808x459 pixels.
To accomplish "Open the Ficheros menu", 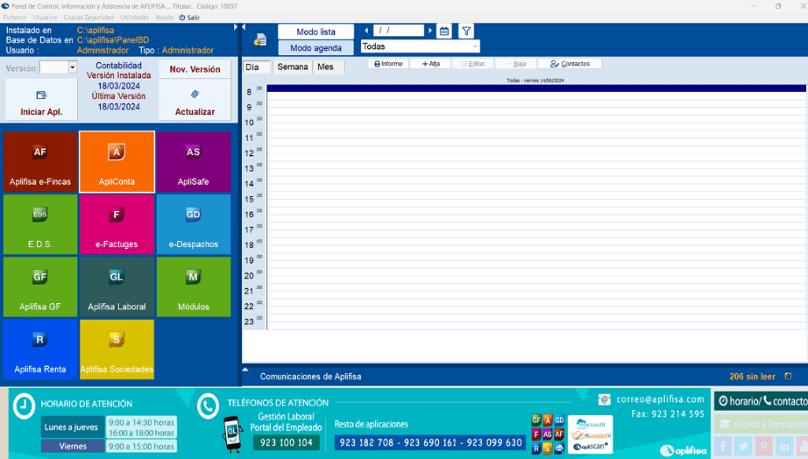I will tap(15, 18).
